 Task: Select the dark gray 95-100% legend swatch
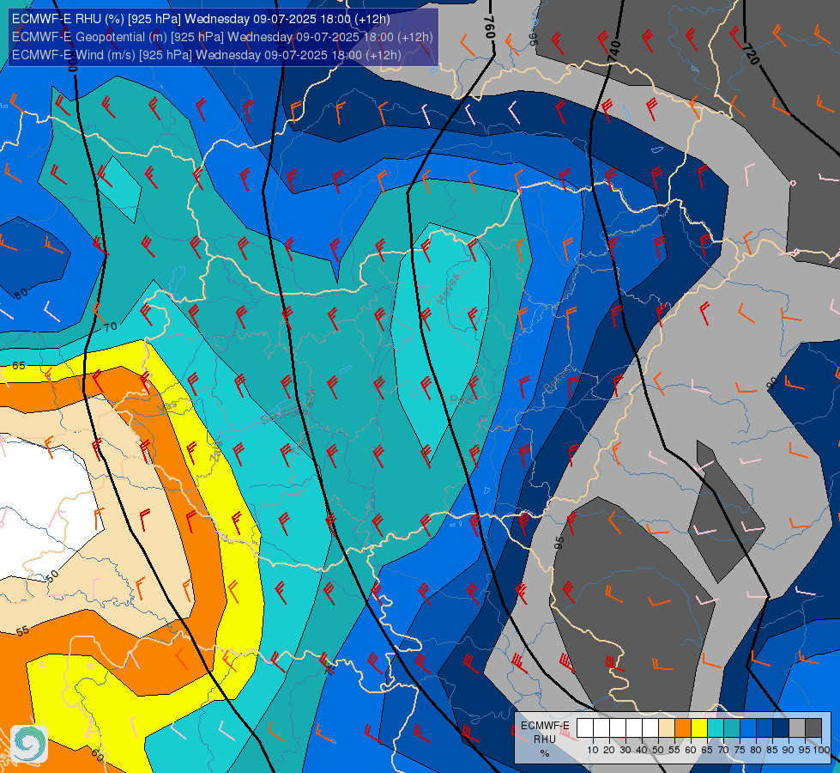click(813, 727)
